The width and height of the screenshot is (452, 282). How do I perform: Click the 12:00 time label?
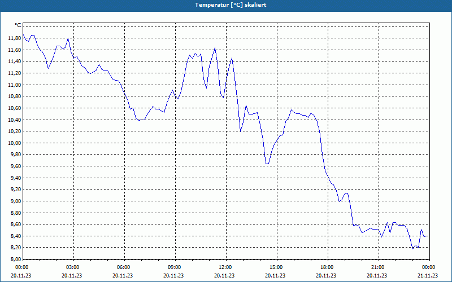coord(225,267)
